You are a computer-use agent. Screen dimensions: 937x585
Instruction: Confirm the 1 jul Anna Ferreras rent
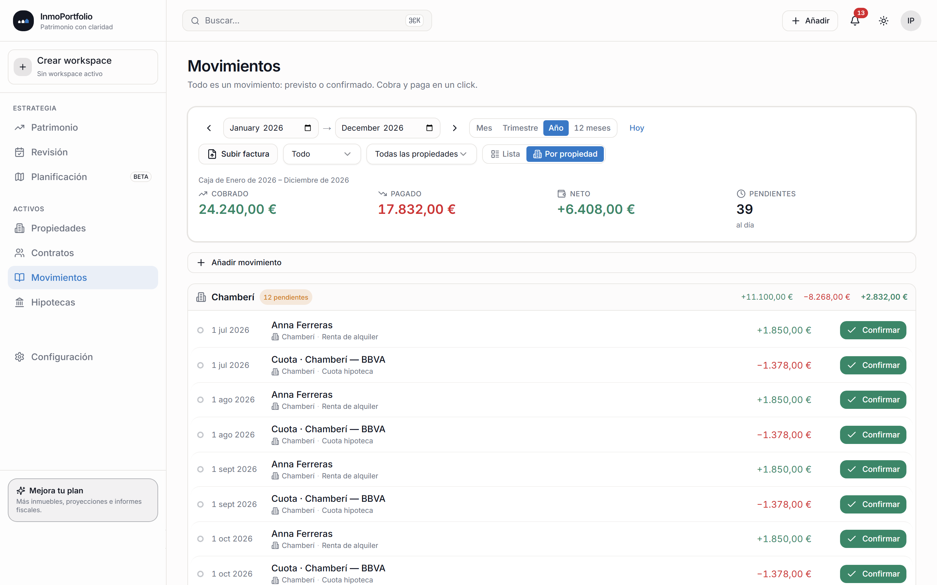tap(873, 330)
